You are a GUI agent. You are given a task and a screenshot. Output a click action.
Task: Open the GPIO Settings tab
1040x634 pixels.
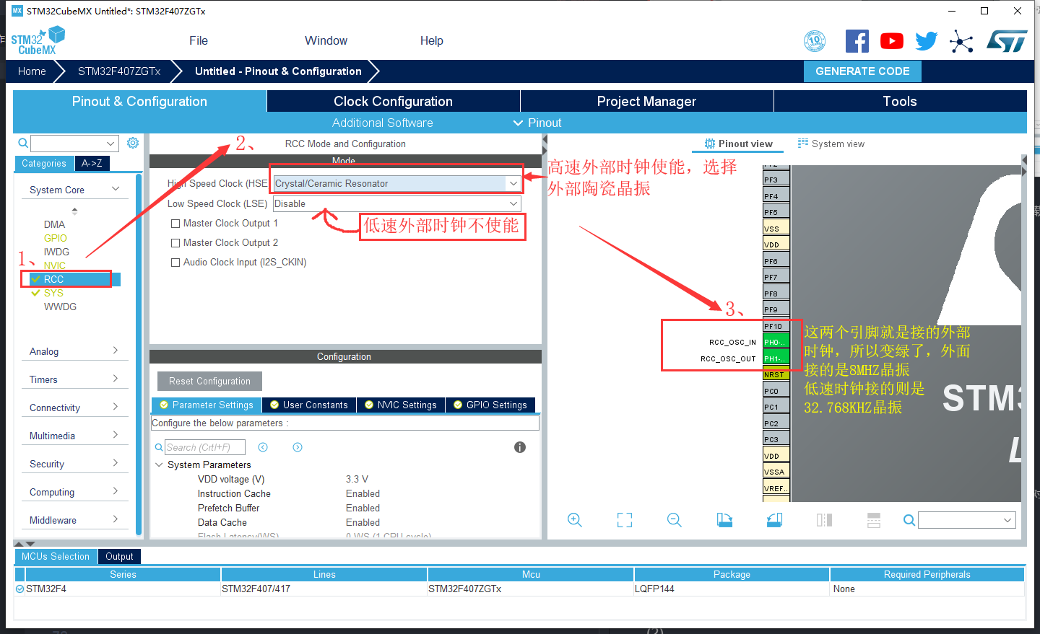(x=490, y=405)
